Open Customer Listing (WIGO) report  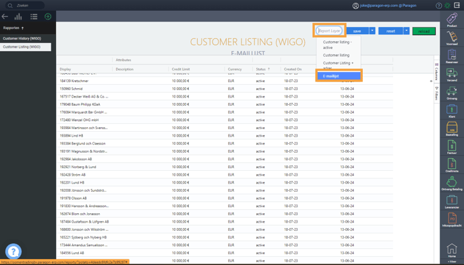pyautogui.click(x=26, y=47)
